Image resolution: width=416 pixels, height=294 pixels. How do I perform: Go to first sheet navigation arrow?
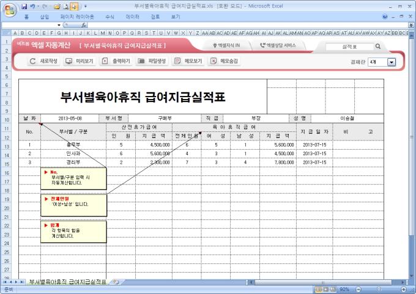4,282
